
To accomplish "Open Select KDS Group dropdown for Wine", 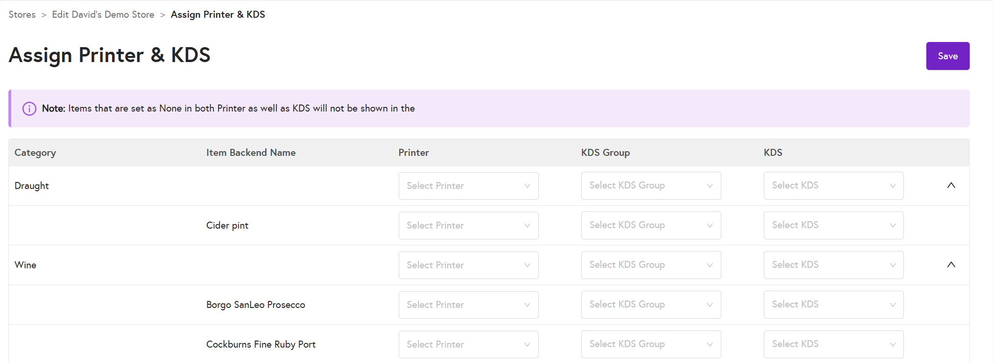I will (x=651, y=265).
